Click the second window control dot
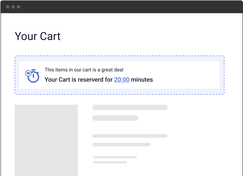The width and height of the screenshot is (243, 176). coord(13,7)
